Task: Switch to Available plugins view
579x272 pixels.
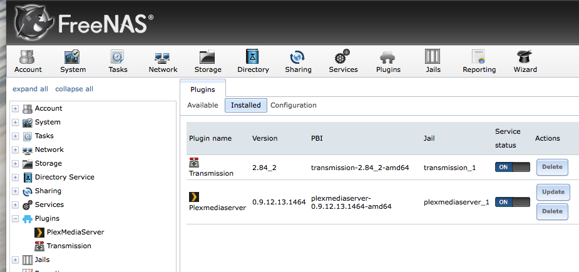Action: (203, 105)
